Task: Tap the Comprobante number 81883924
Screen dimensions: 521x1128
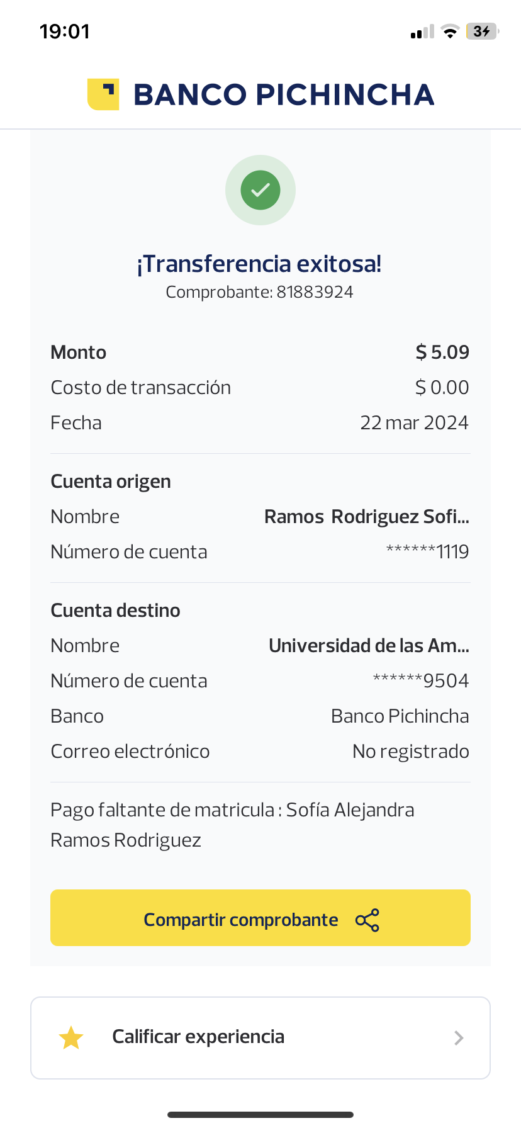Action: (315, 292)
